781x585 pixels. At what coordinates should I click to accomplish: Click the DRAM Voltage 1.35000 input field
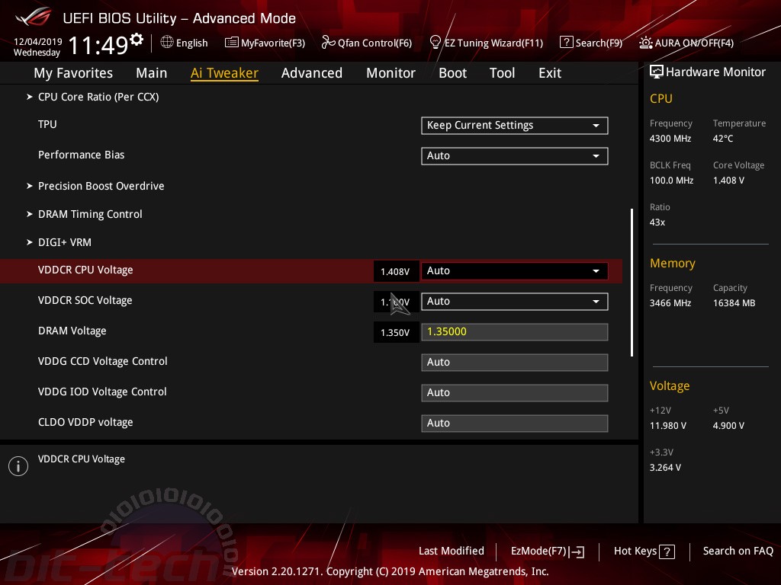point(515,332)
